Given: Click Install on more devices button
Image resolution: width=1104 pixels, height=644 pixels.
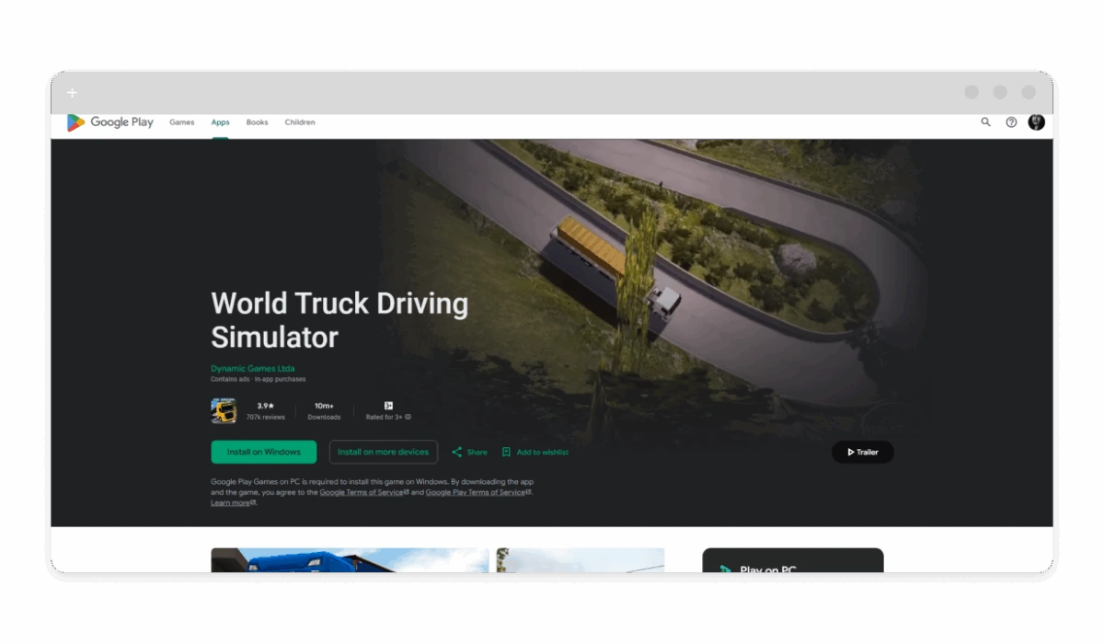Looking at the screenshot, I should pos(383,453).
